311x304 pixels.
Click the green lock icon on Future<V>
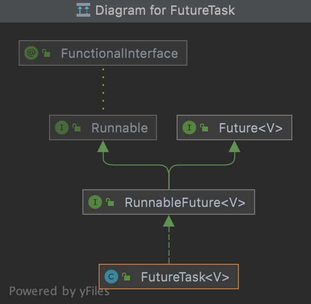[x=204, y=128]
